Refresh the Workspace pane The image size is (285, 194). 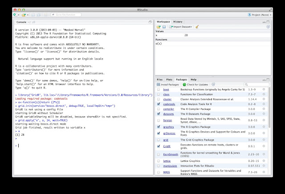tap(268, 27)
